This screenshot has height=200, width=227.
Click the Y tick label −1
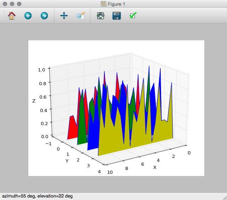(x=48, y=143)
